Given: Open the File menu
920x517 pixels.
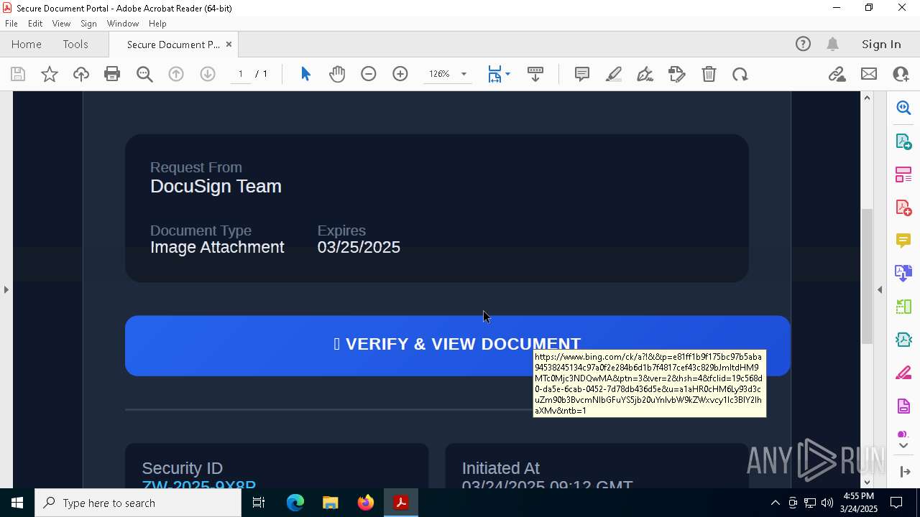Looking at the screenshot, I should click(x=11, y=23).
